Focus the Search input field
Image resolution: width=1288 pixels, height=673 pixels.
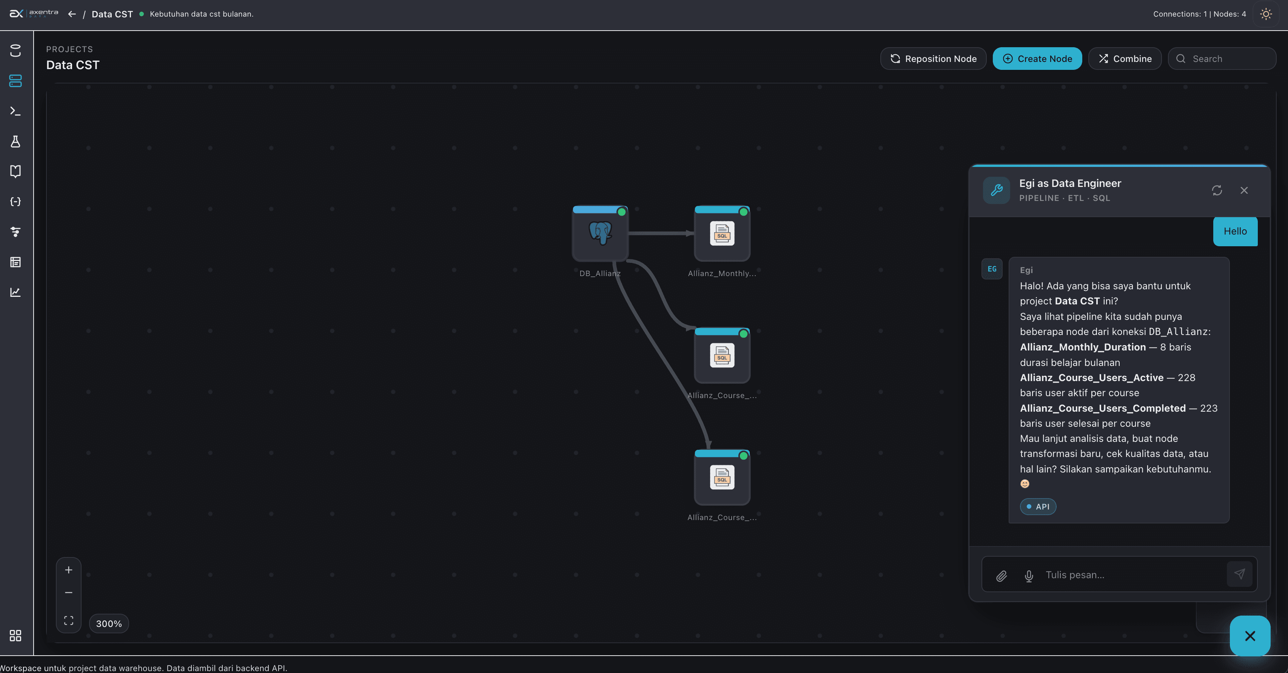(x=1222, y=59)
